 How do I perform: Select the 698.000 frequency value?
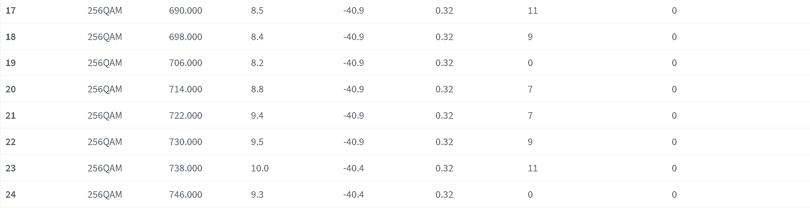tap(186, 37)
